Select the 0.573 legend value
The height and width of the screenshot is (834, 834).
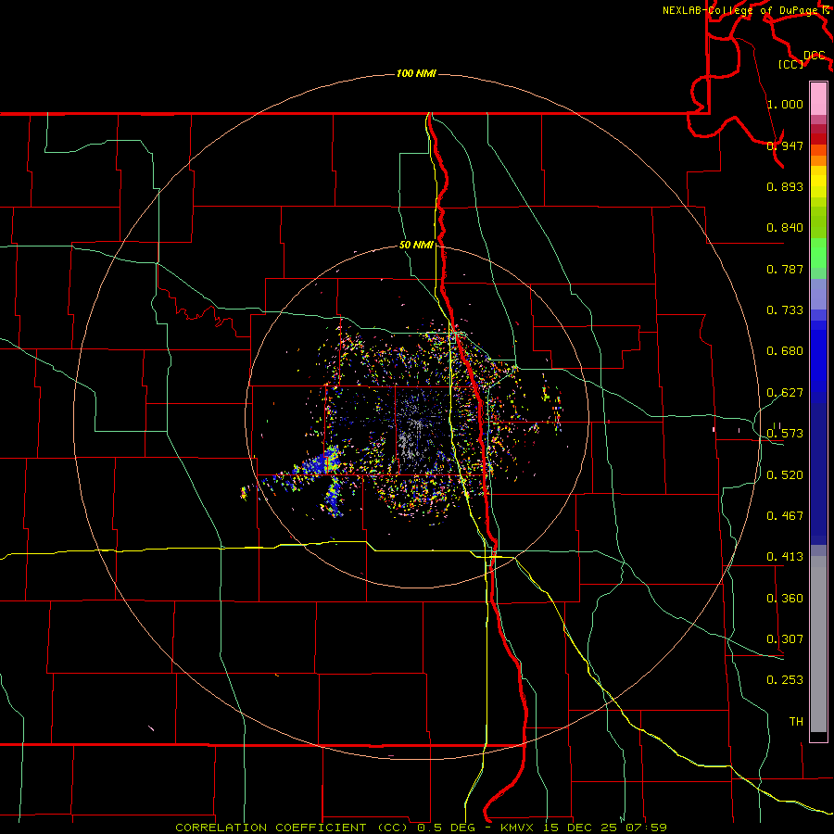tap(785, 433)
